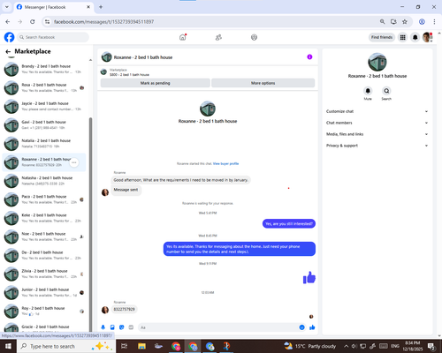Open the Facebook menu grid icon
442x353 pixels.
coord(402,37)
